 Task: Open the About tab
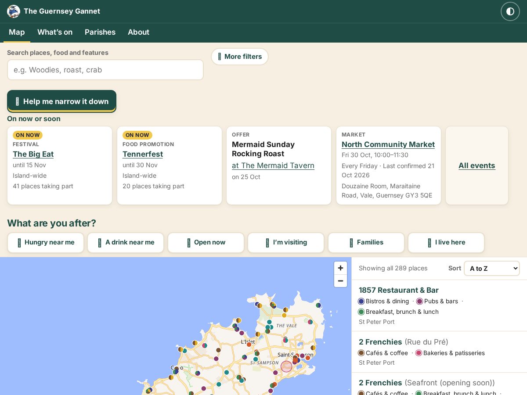(138, 32)
